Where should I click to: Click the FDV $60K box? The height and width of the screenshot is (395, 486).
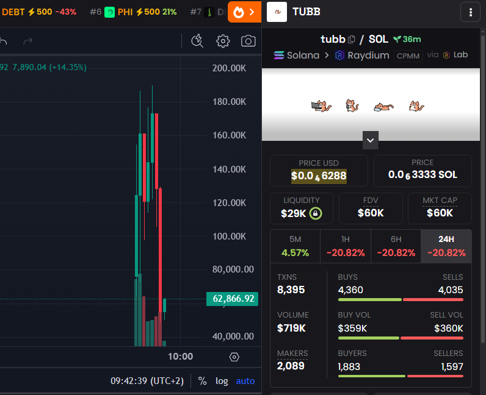[371, 208]
